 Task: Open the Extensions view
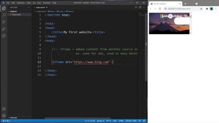[x=4, y=36]
